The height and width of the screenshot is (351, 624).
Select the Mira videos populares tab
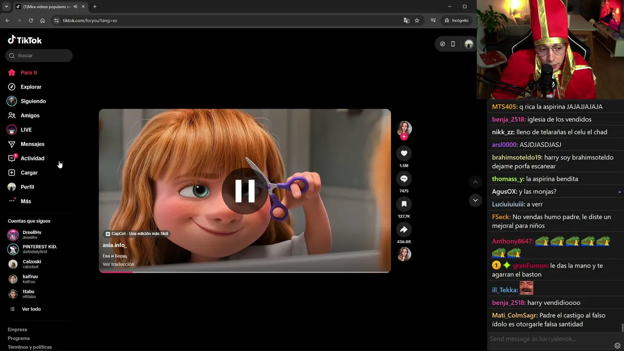[x=50, y=6]
